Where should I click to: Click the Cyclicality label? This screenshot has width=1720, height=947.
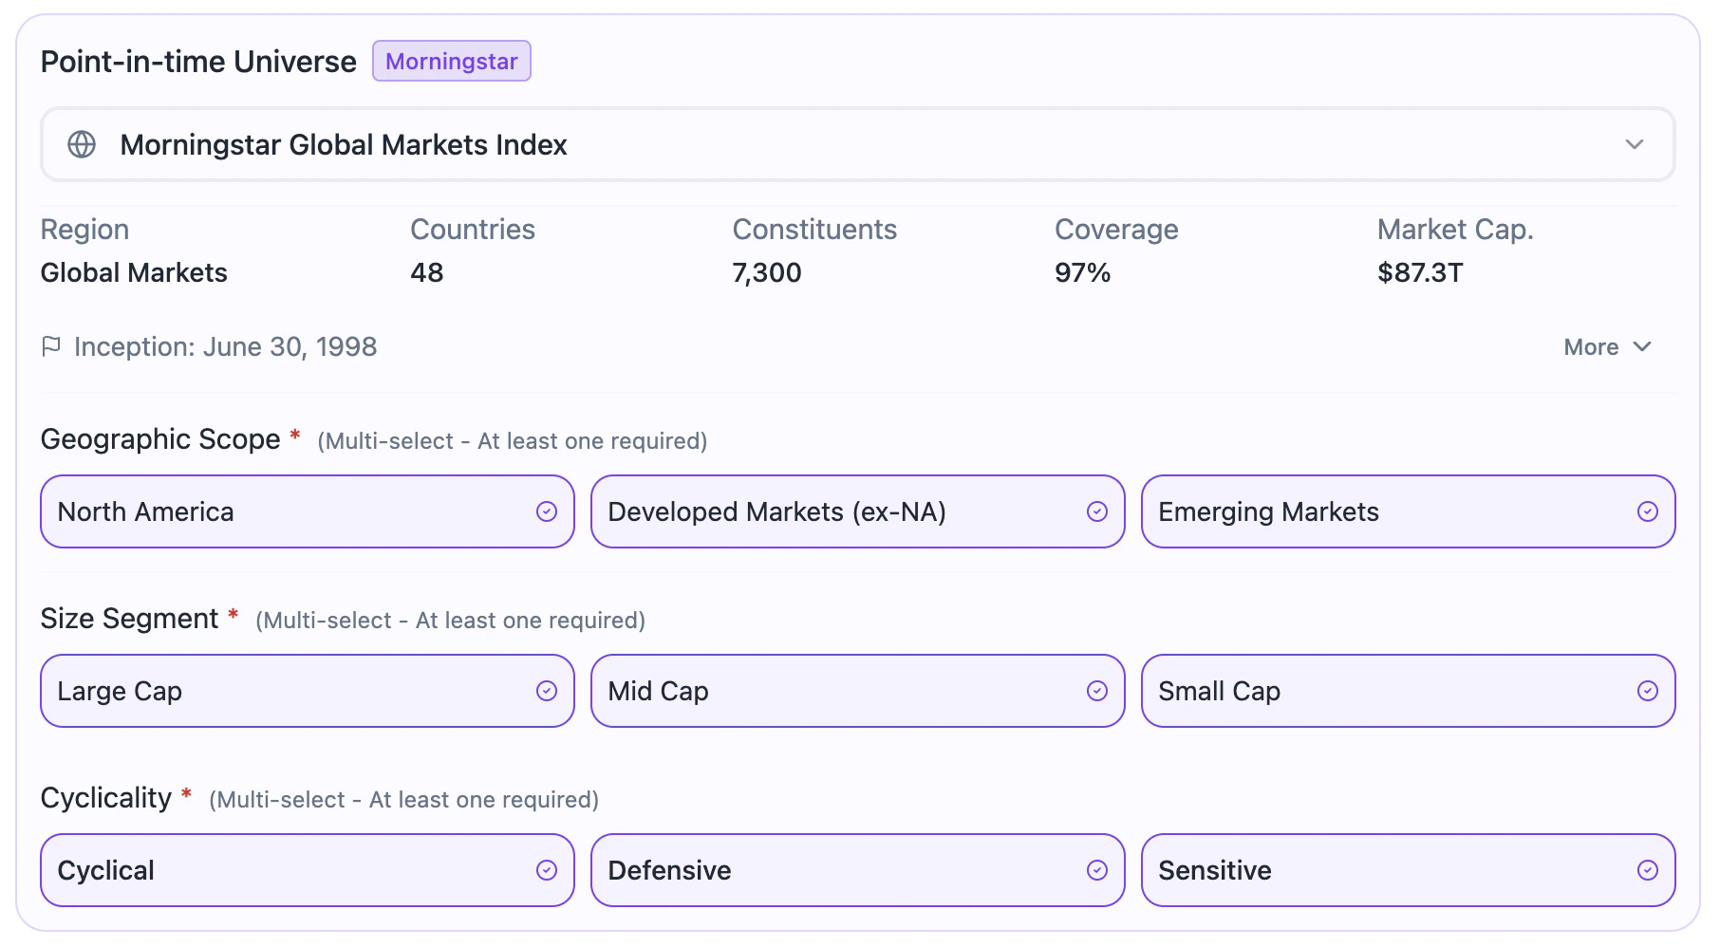(x=106, y=798)
